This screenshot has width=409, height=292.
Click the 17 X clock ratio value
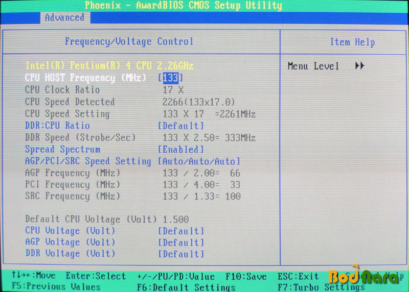click(x=173, y=90)
